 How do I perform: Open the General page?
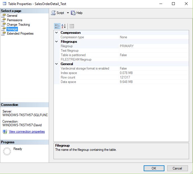click(x=12, y=16)
